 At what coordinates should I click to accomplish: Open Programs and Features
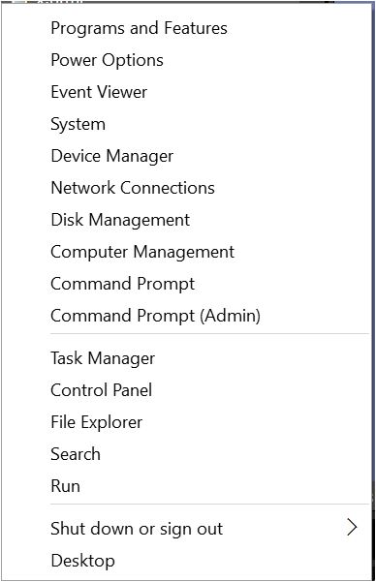click(139, 29)
